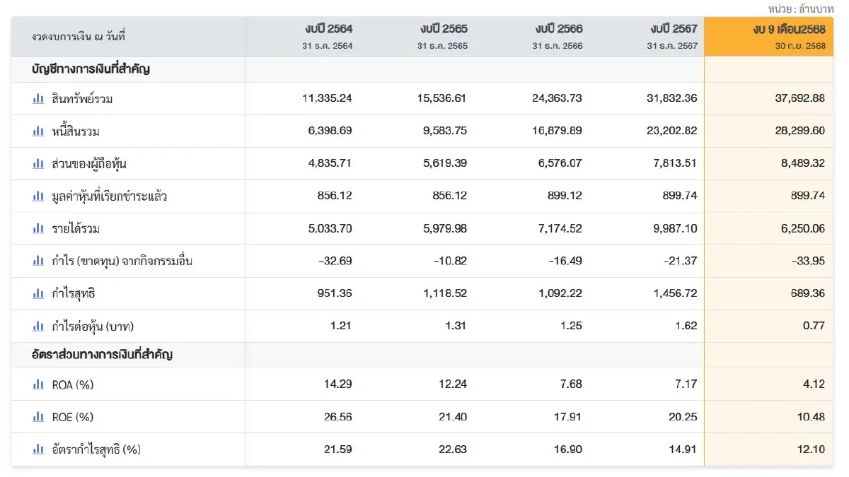849x477 pixels.
Task: Open chart icon for หนี้สินรวม row
Action: 38,131
